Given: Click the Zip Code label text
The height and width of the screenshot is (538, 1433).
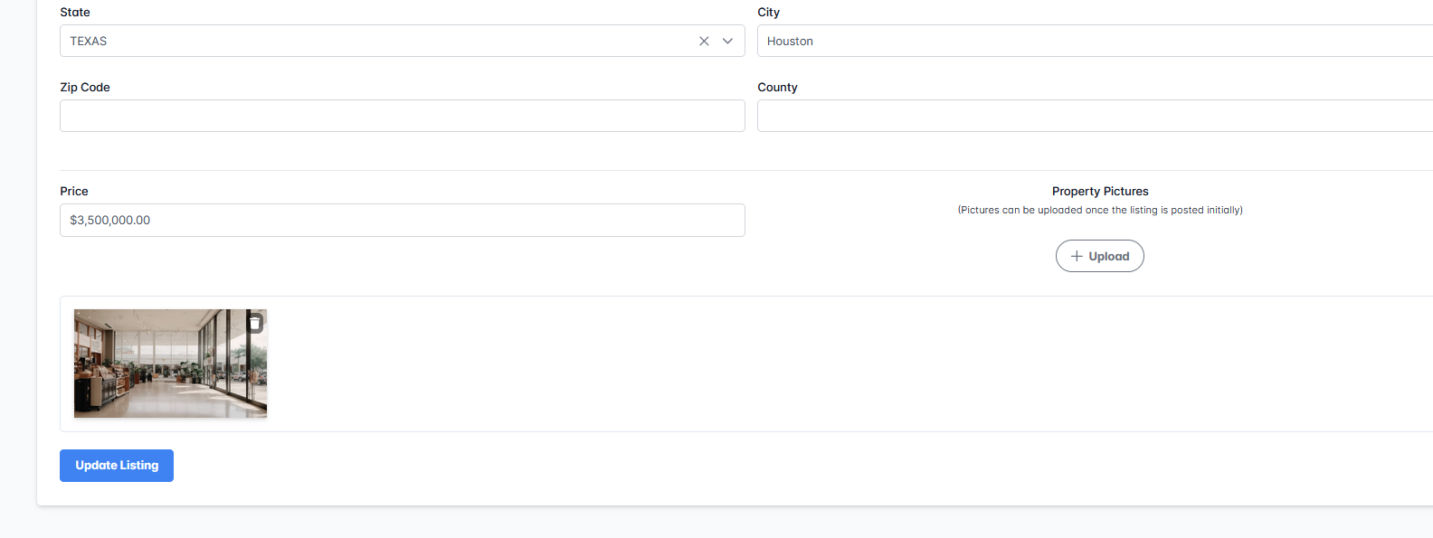Looking at the screenshot, I should coord(85,88).
